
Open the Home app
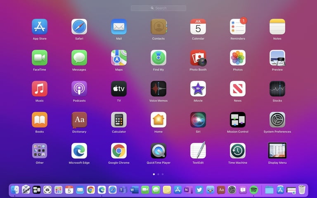[x=158, y=120]
